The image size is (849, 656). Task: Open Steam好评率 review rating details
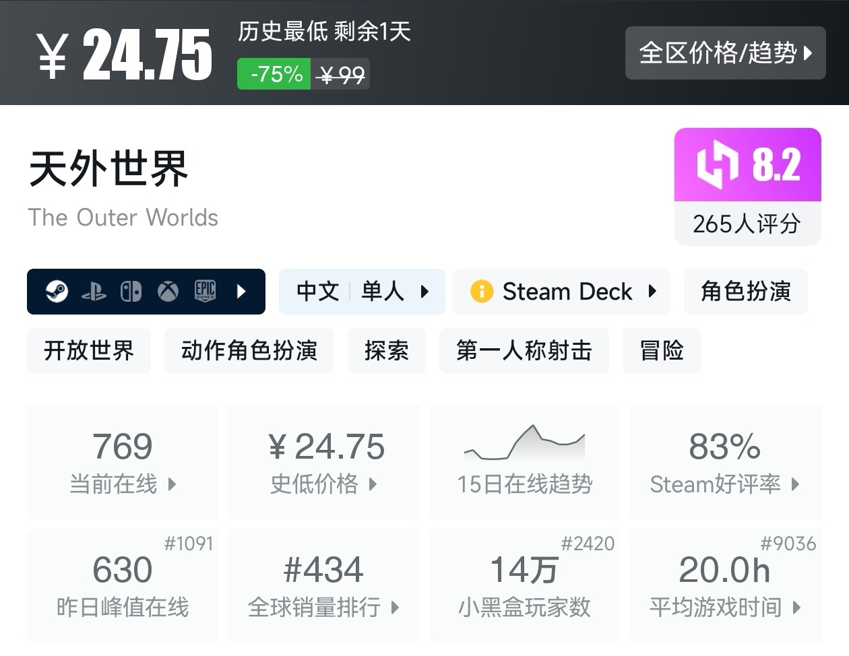(725, 462)
